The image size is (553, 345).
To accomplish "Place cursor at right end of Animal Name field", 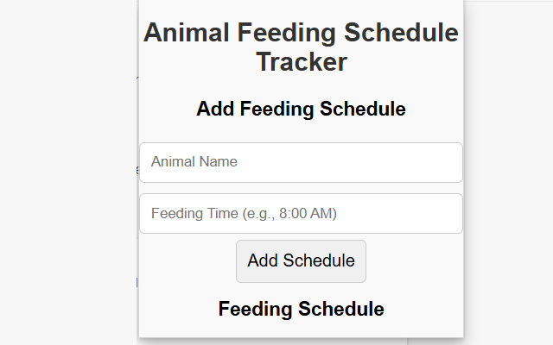I will pos(451,162).
